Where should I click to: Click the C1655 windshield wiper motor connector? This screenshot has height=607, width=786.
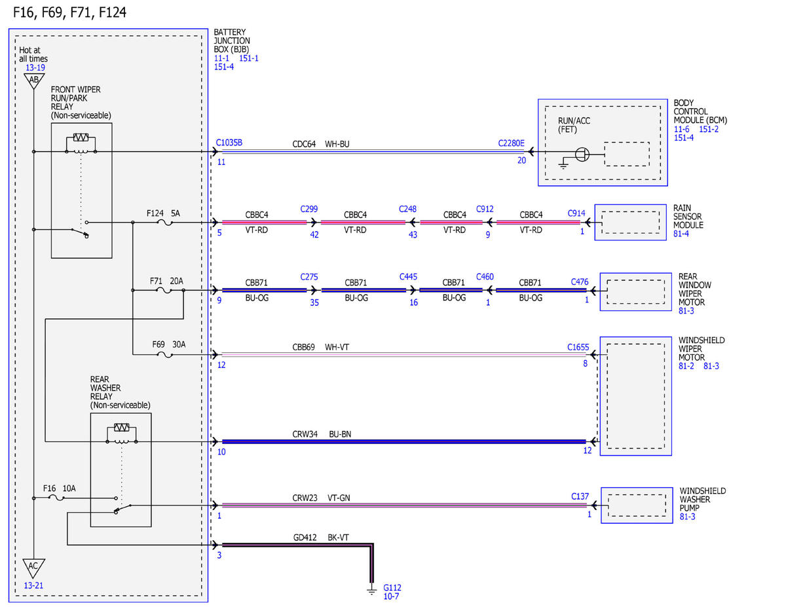pyautogui.click(x=578, y=346)
